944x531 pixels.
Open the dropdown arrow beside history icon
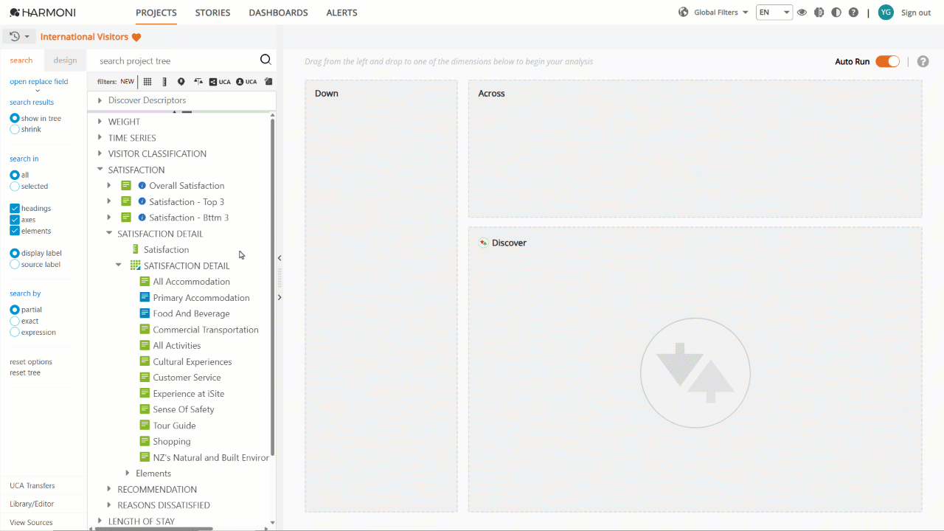(x=27, y=36)
